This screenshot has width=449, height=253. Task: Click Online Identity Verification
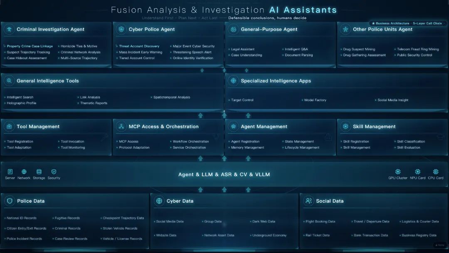click(193, 58)
